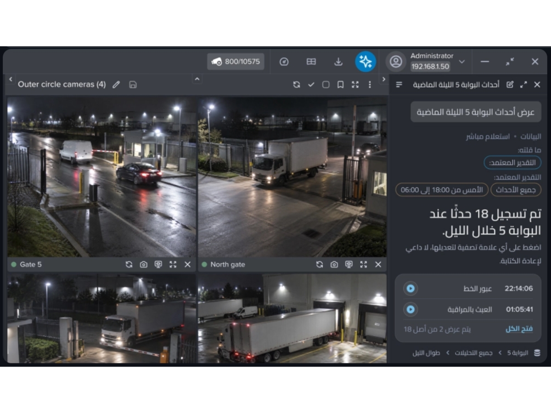The width and height of the screenshot is (551, 413).
Task: Close the assistant chat panel
Action: 537,84
